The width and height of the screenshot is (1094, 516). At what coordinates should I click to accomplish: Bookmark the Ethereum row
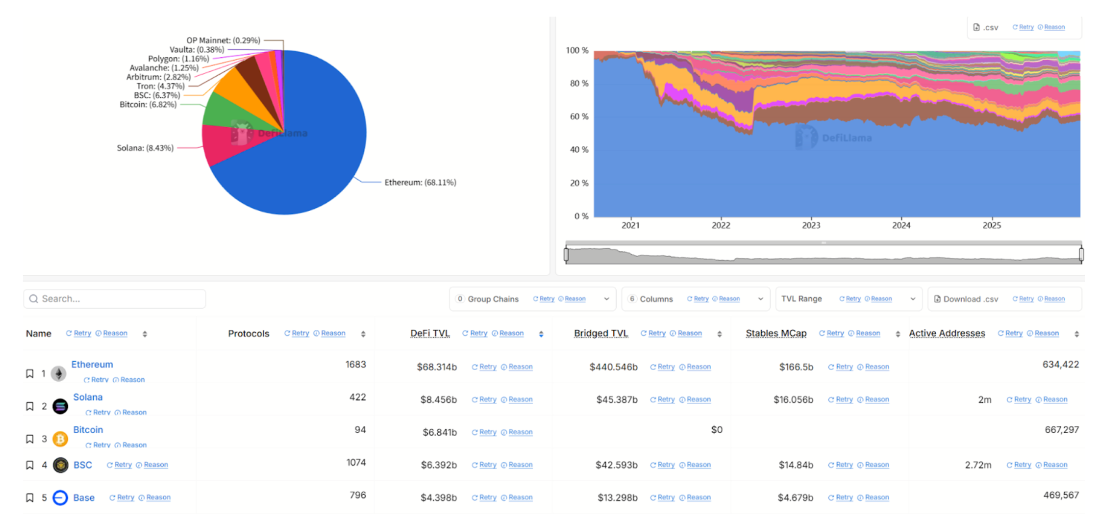30,373
